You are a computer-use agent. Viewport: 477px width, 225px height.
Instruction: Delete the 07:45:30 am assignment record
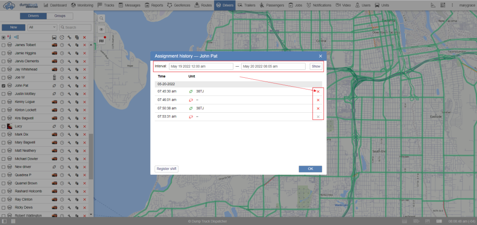(318, 92)
